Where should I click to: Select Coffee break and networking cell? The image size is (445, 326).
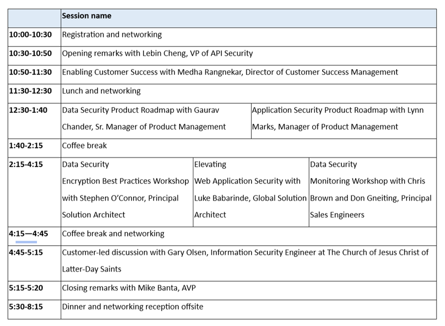tap(113, 234)
